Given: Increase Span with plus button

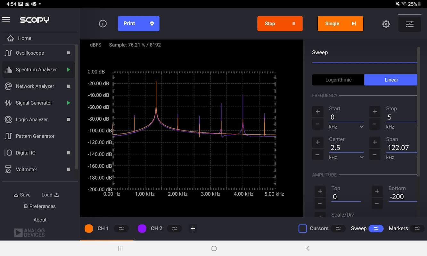Looking at the screenshot, I should [x=375, y=142].
